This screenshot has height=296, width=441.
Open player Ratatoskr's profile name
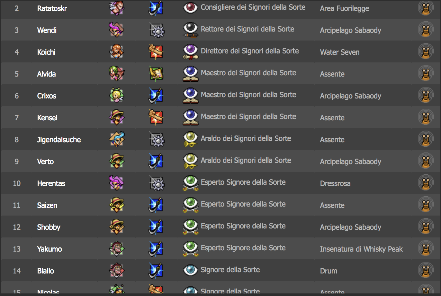[52, 8]
